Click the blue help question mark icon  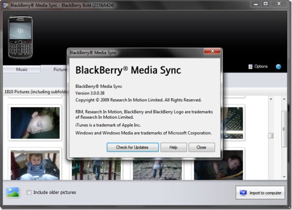[x=279, y=67]
